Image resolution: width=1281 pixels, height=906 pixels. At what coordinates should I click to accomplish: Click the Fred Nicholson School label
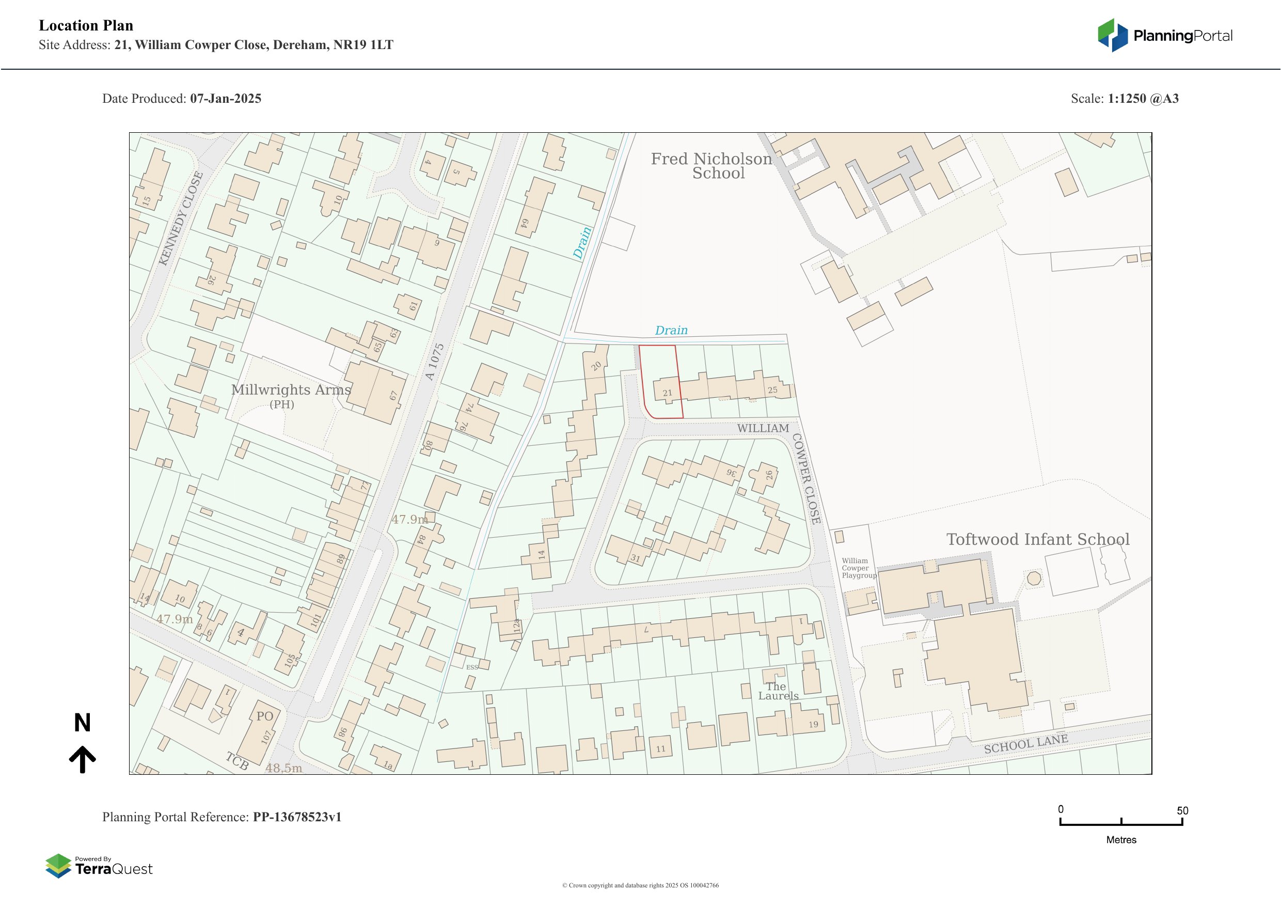(712, 166)
